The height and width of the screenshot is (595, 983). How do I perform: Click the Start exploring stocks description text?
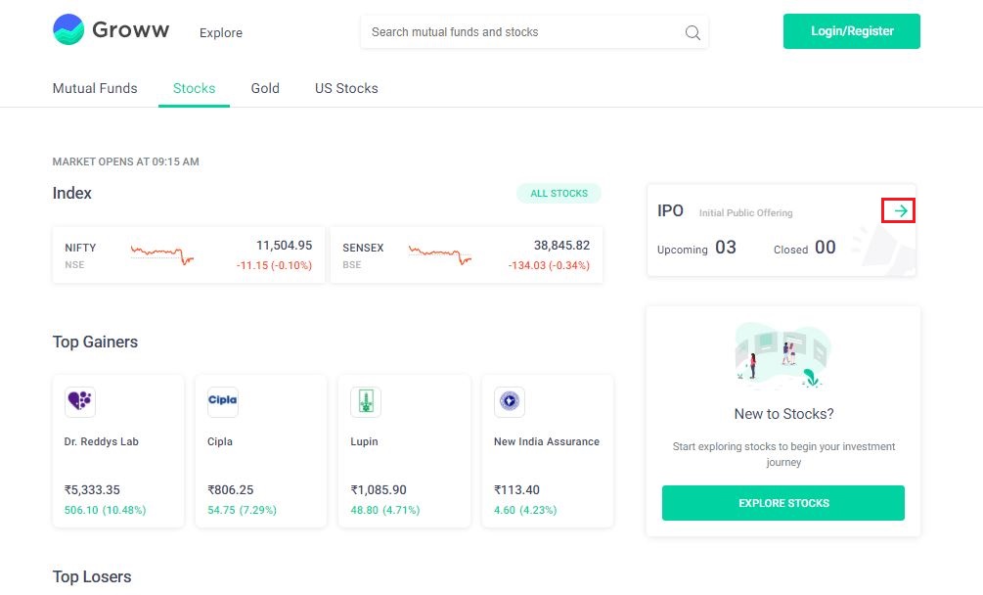pos(783,454)
